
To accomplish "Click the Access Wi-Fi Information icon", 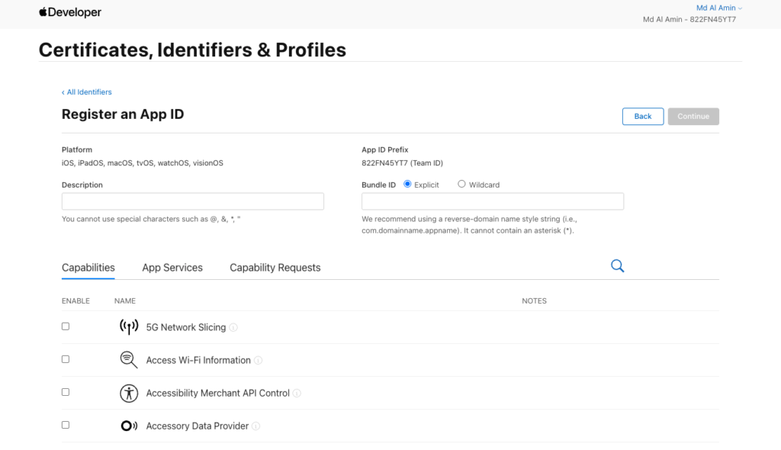I will pos(128,360).
